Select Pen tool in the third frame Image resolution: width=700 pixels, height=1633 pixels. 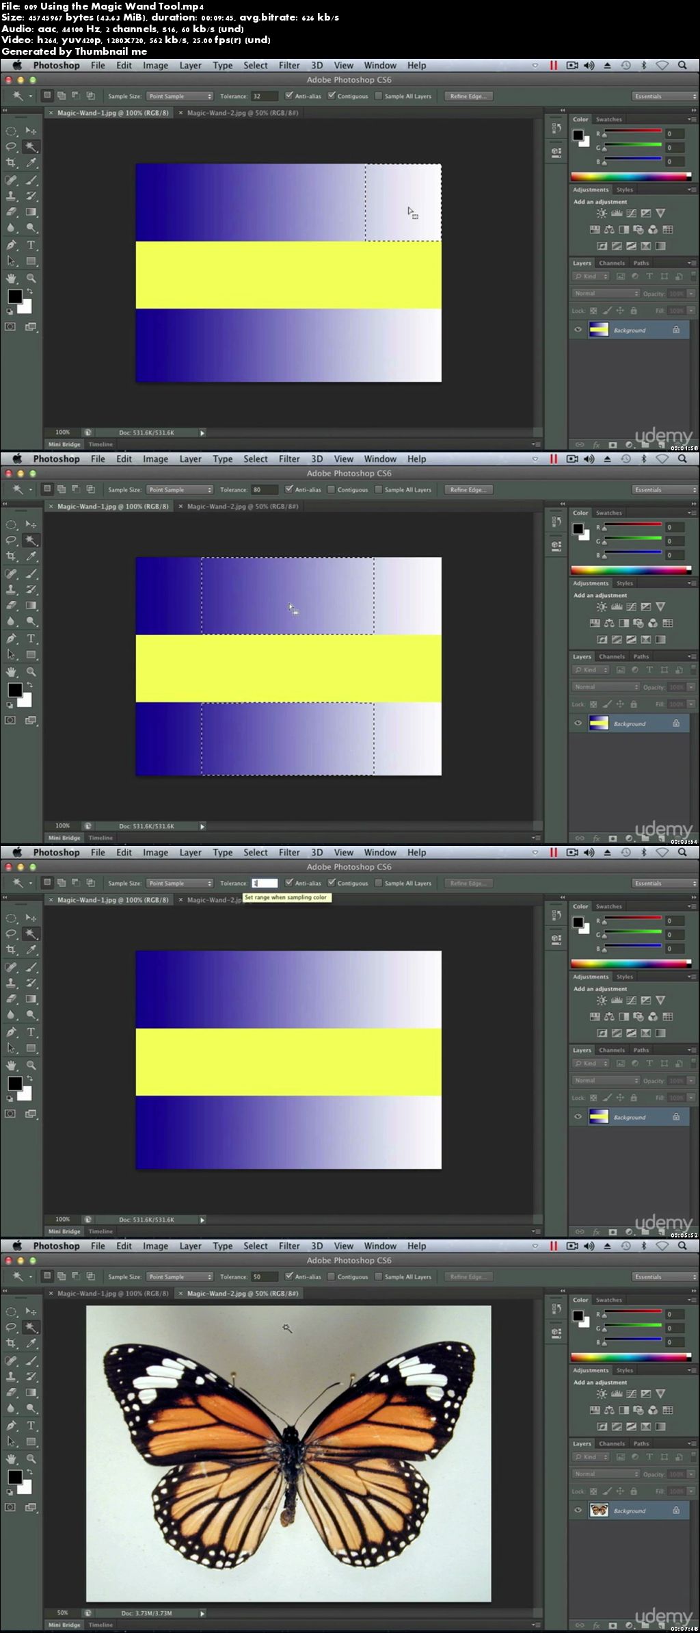[x=12, y=1032]
